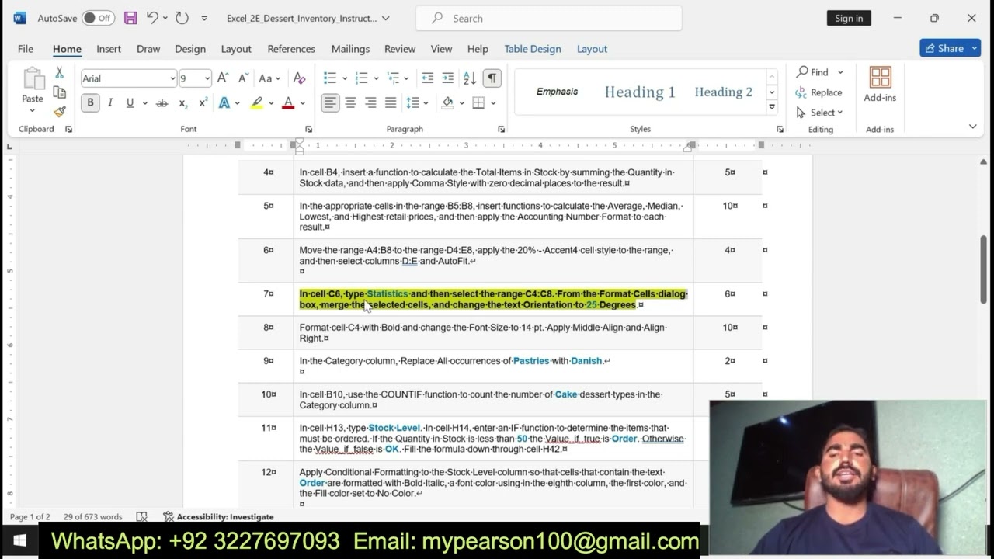
Task: Click the vertical scrollbar thumb
Action: point(984,269)
